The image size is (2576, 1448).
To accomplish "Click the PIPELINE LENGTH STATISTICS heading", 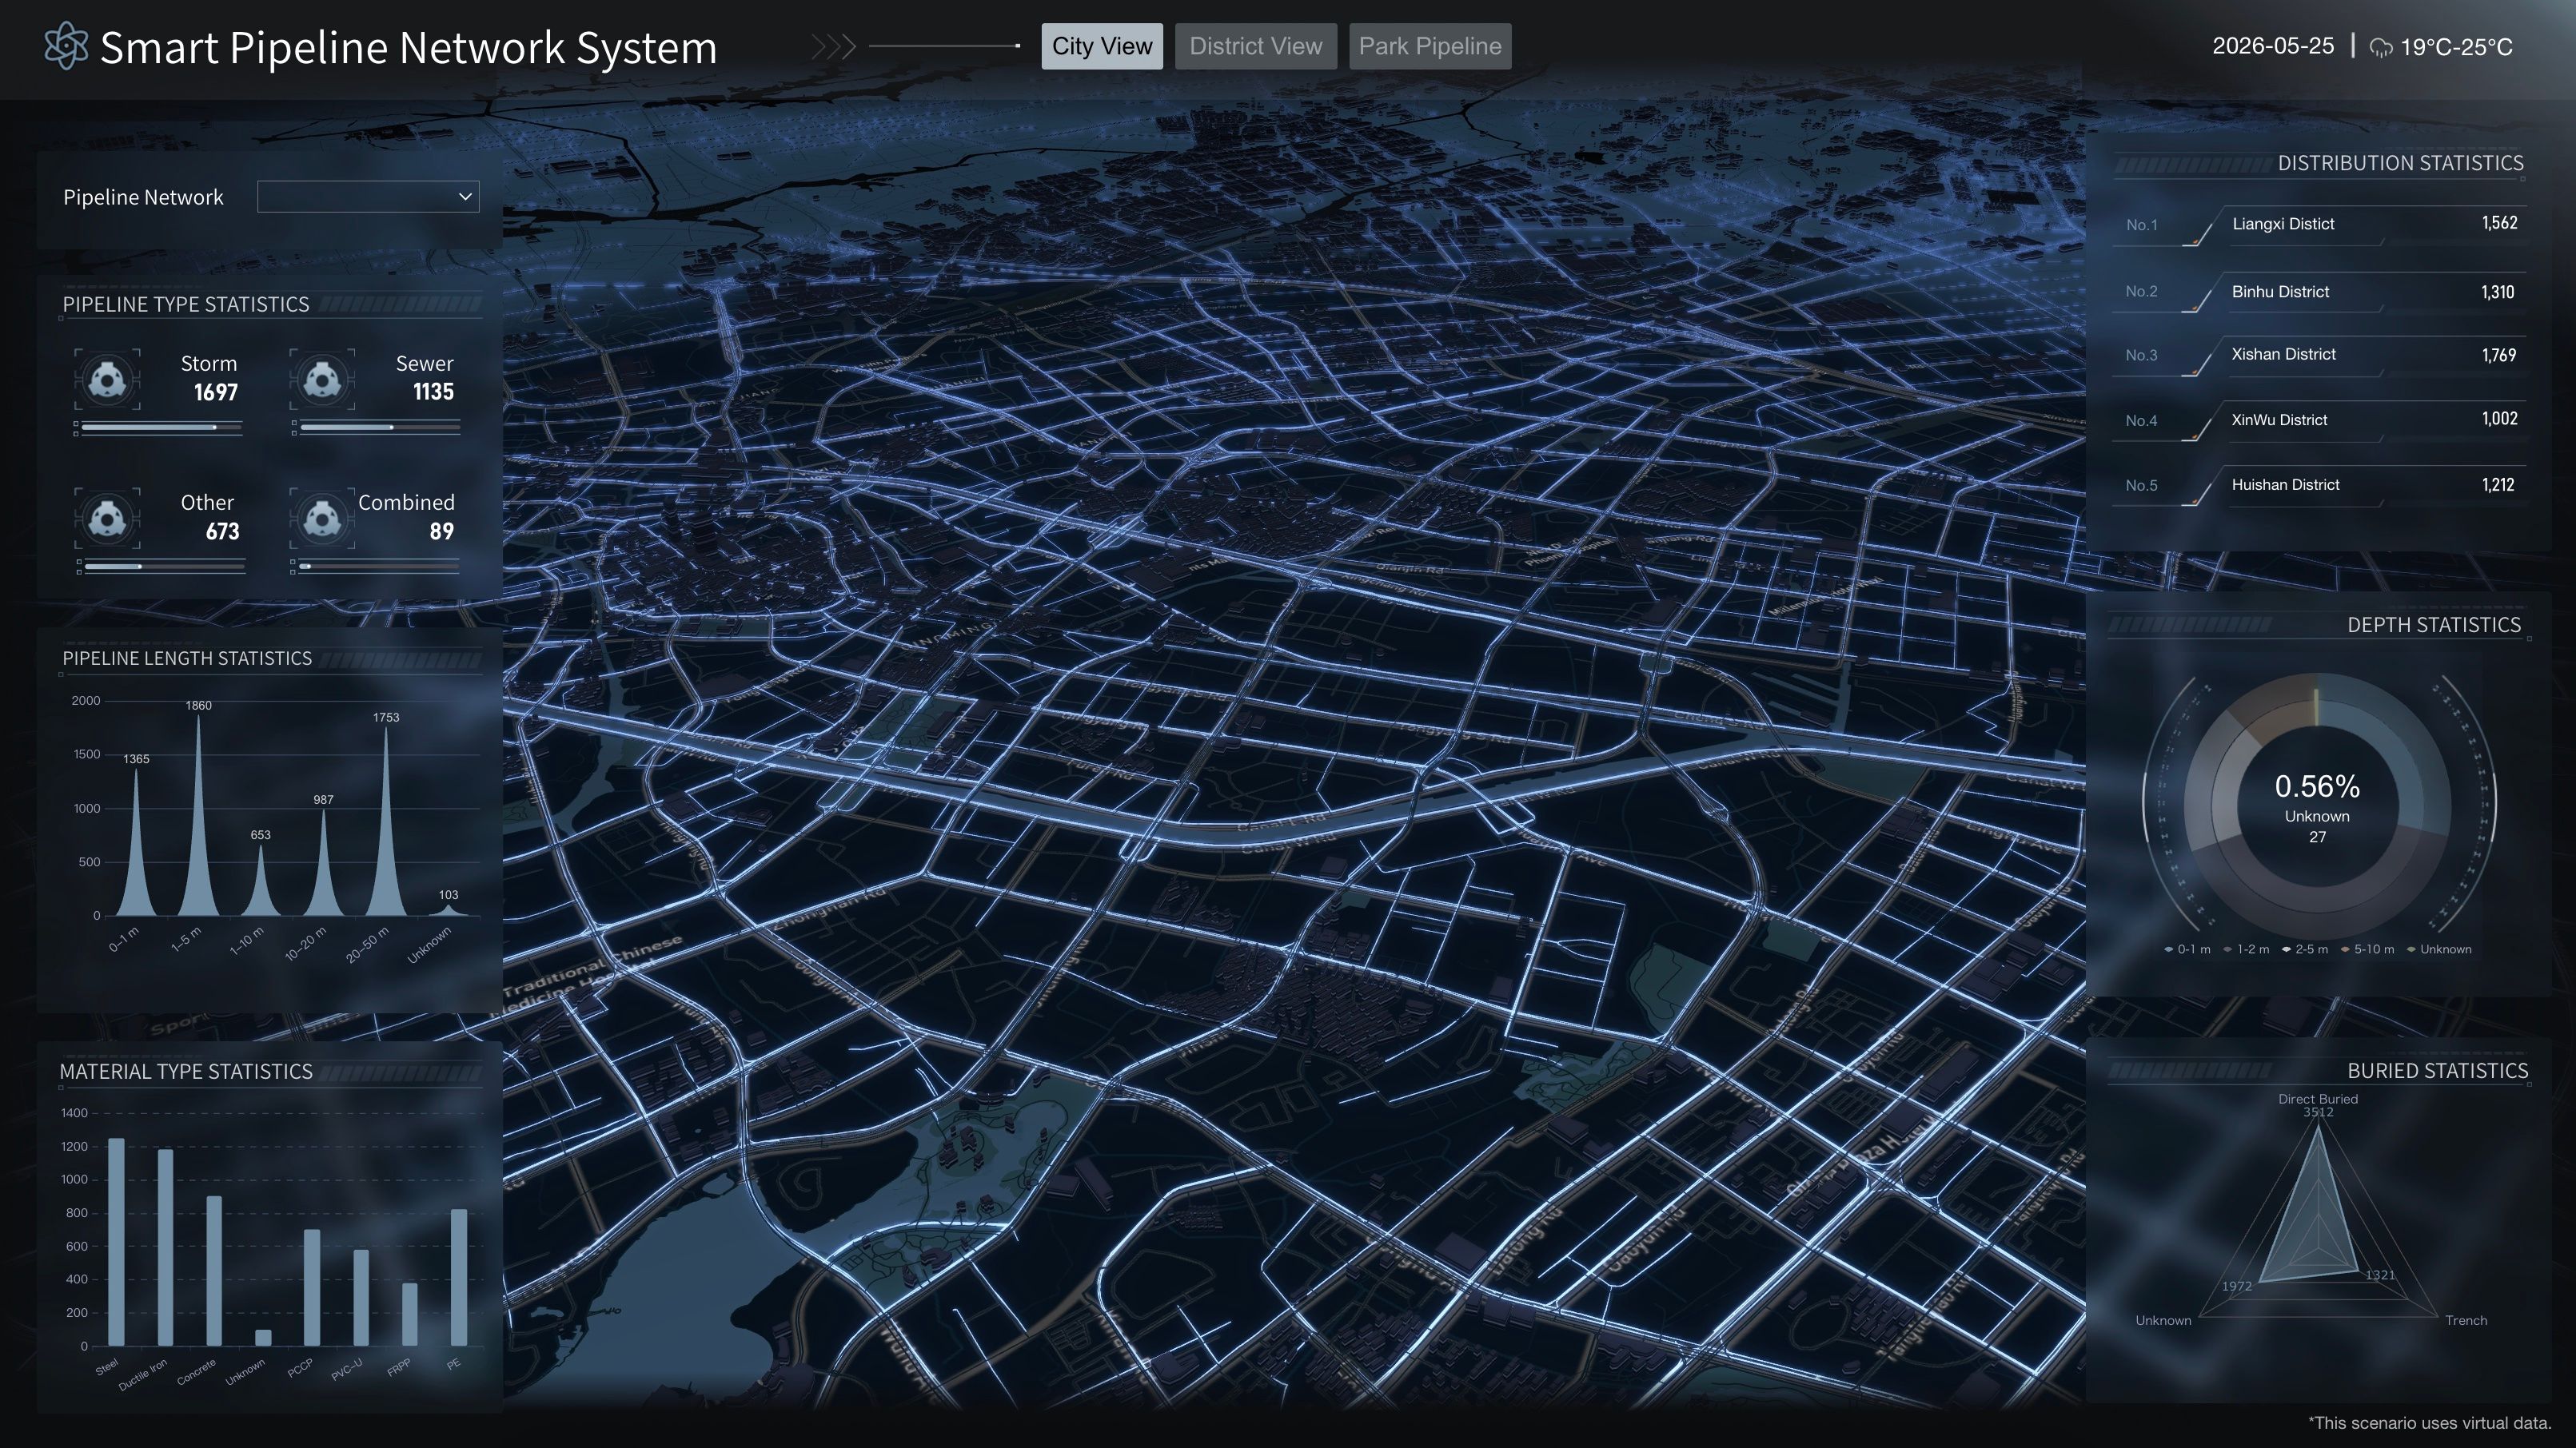I will click(187, 658).
